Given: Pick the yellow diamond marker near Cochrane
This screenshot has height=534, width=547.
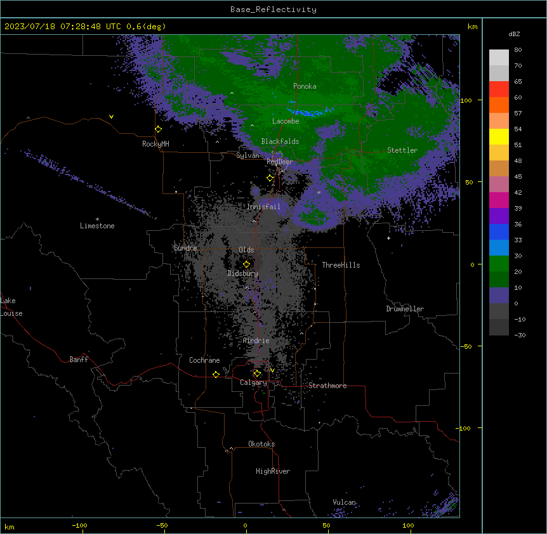Looking at the screenshot, I should [216, 374].
